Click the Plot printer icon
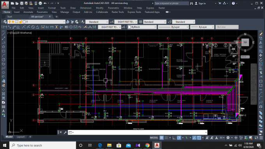 40,3
